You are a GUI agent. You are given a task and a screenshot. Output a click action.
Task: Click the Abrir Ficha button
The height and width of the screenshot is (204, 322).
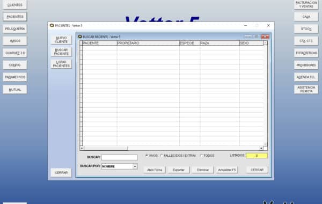(155, 170)
